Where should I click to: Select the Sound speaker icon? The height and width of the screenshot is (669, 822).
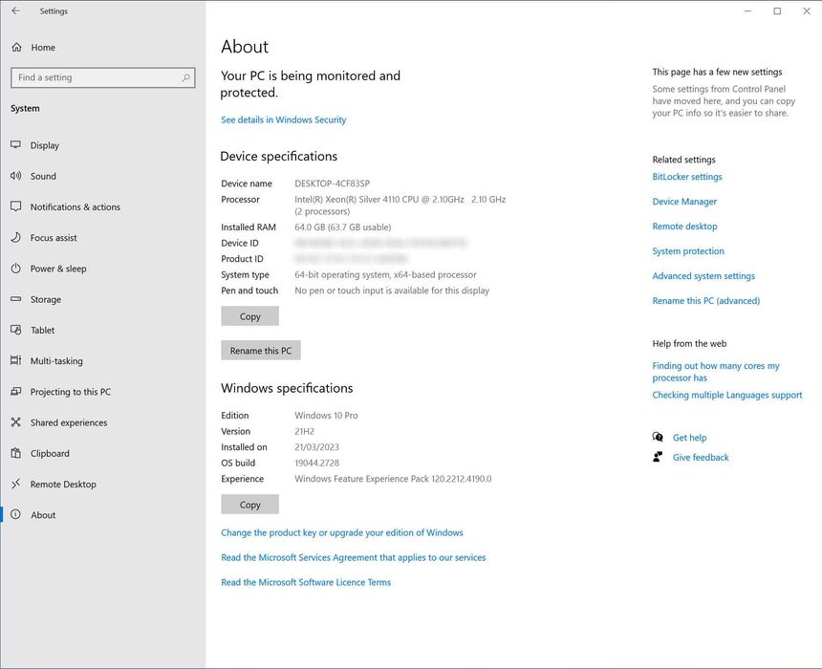coord(15,176)
